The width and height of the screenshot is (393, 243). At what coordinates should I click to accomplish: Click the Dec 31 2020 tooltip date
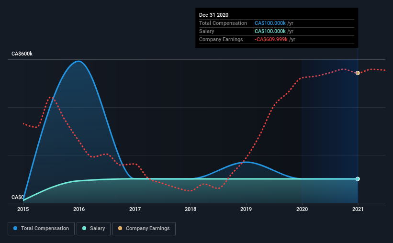click(x=214, y=15)
